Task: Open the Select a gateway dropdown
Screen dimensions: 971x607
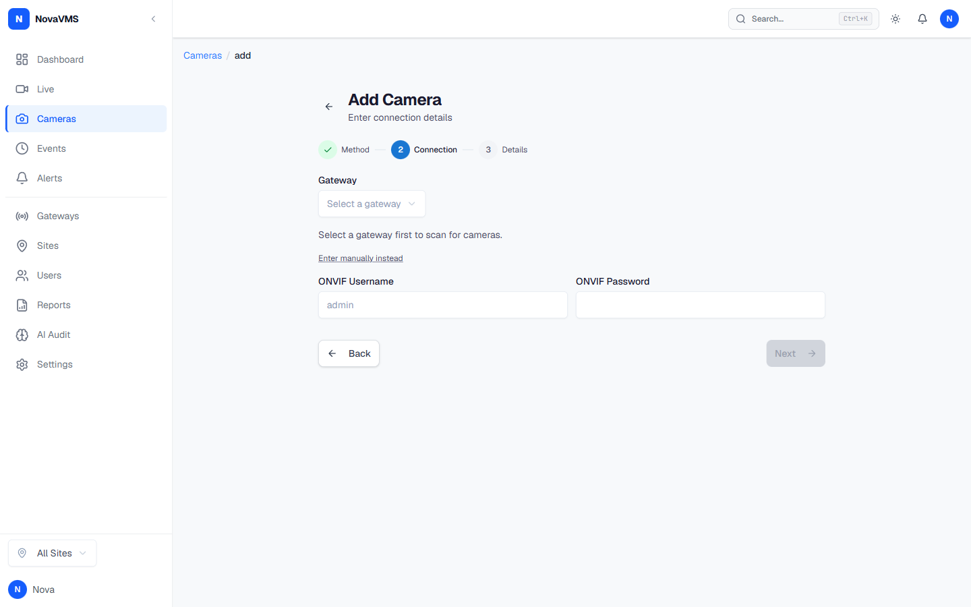Action: click(x=372, y=204)
